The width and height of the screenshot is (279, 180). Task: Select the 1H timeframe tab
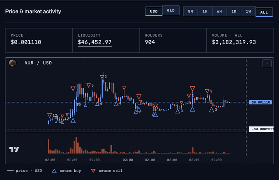tap(205, 12)
